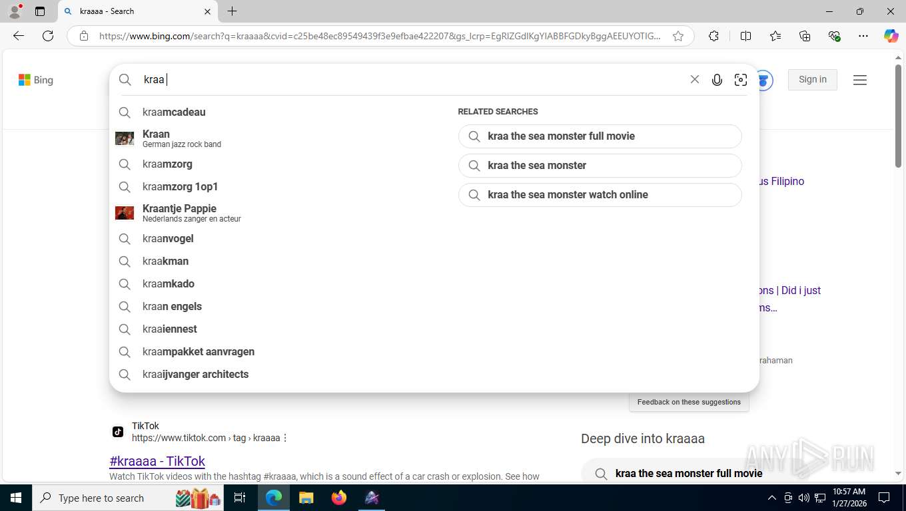
Task: Open the Bing hamburger menu
Action: [x=860, y=80]
